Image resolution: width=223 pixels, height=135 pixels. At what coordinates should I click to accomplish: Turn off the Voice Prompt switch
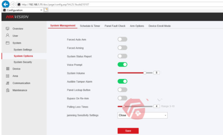122,64
